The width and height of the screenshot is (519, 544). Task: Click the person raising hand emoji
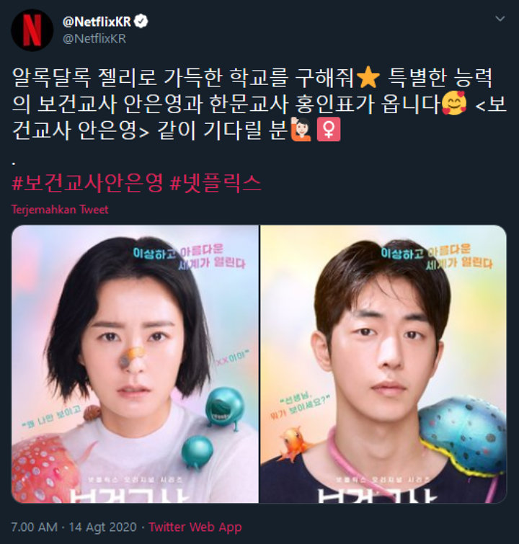click(301, 129)
